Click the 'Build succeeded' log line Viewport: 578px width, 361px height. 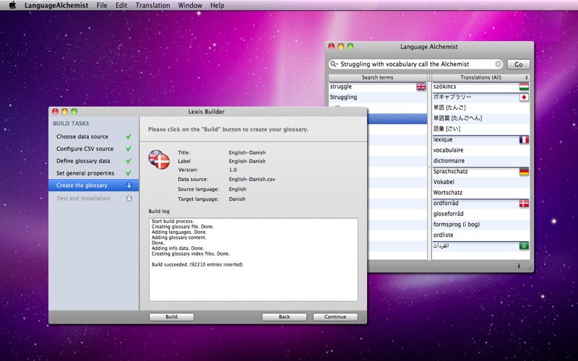(x=197, y=265)
